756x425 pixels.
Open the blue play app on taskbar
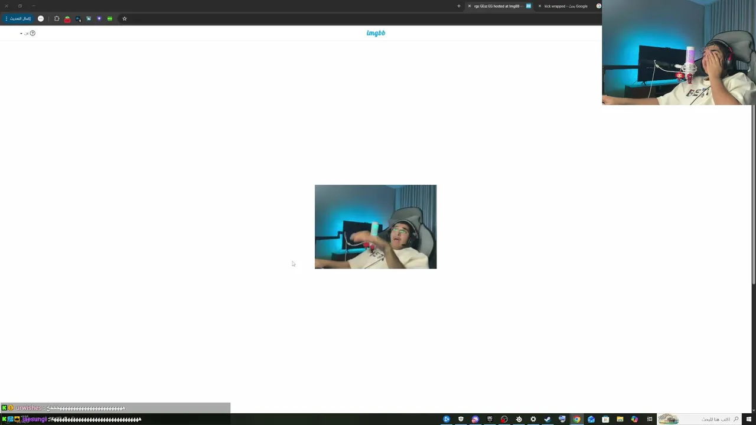click(x=447, y=419)
